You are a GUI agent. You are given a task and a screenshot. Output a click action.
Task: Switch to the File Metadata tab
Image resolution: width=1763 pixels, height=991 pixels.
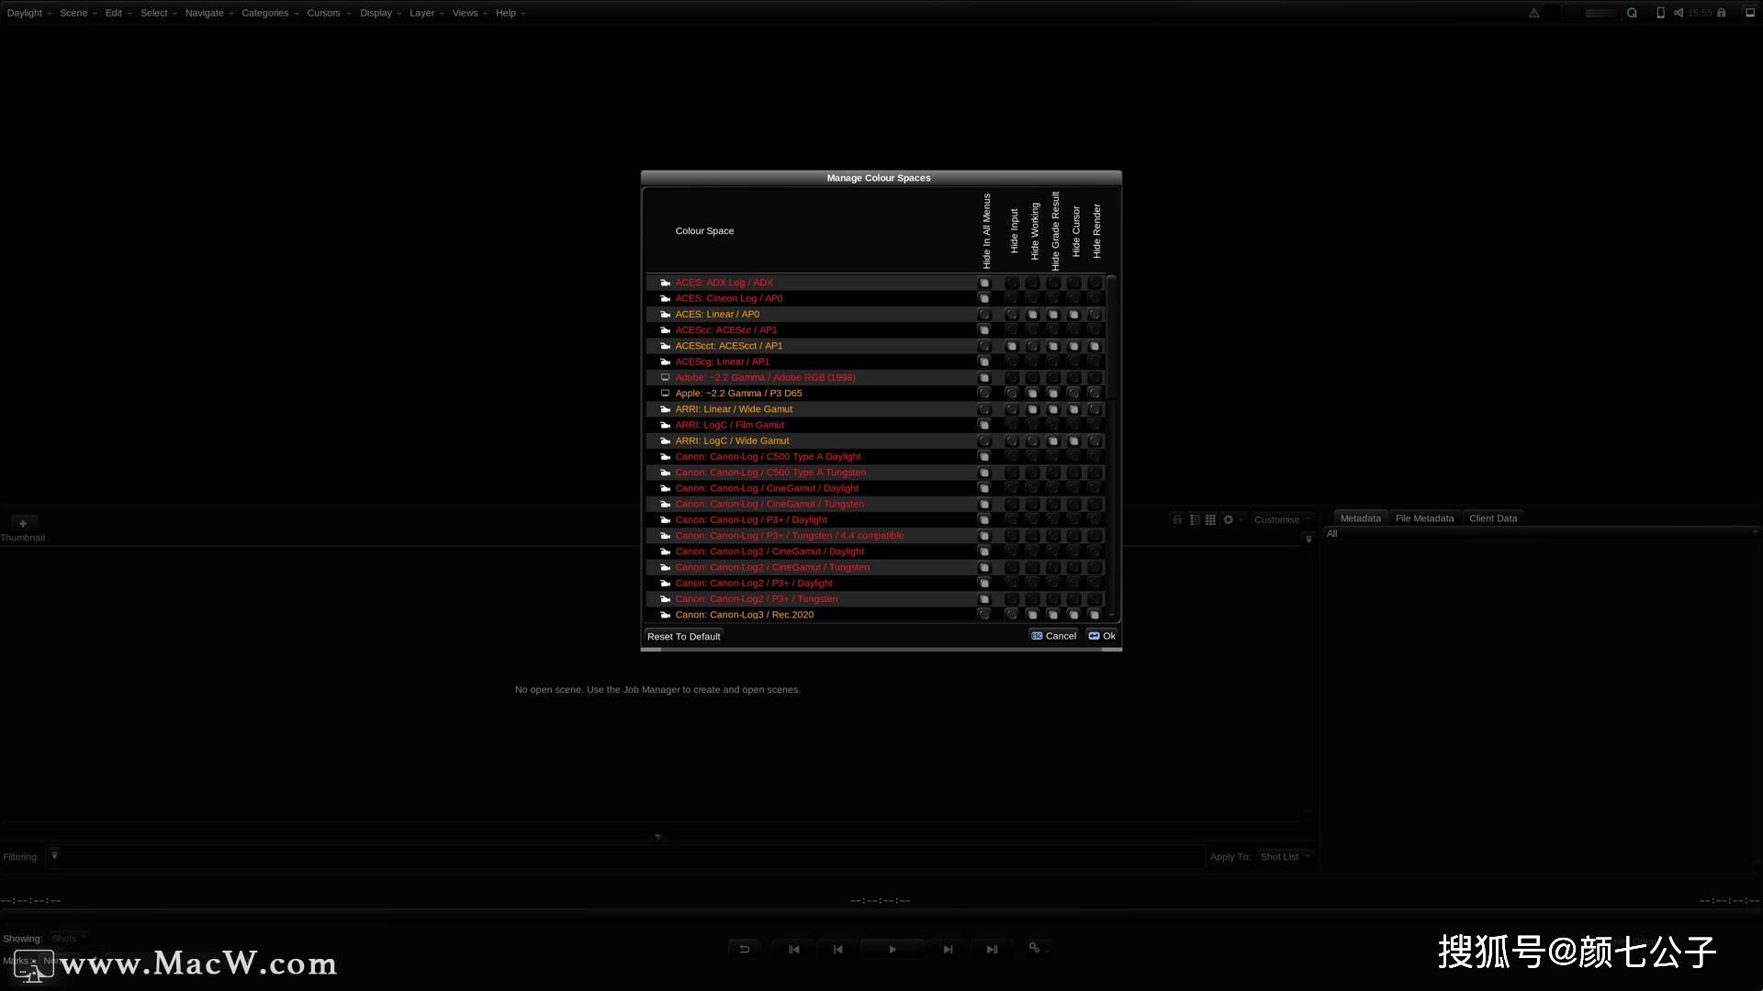tap(1424, 518)
